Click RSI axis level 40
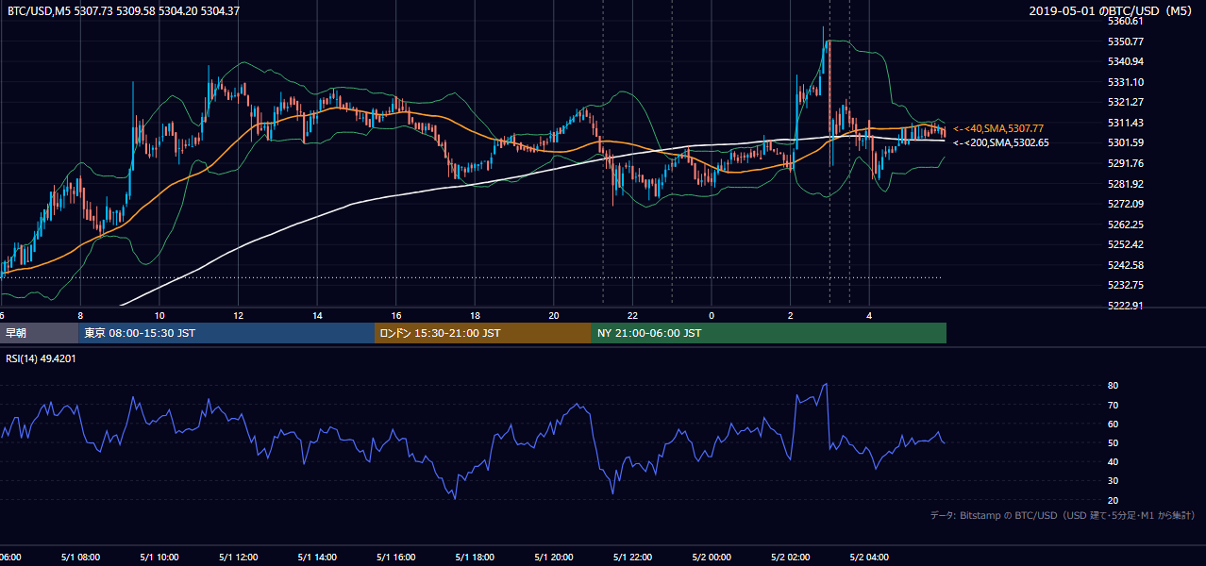The height and width of the screenshot is (566, 1206). tap(1114, 461)
